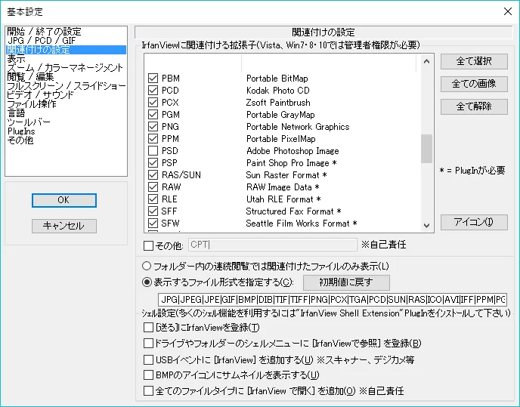Image resolution: width=520 pixels, height=407 pixels.
Task: Uncheck the RAW Image Data checkbox
Action: pos(153,187)
